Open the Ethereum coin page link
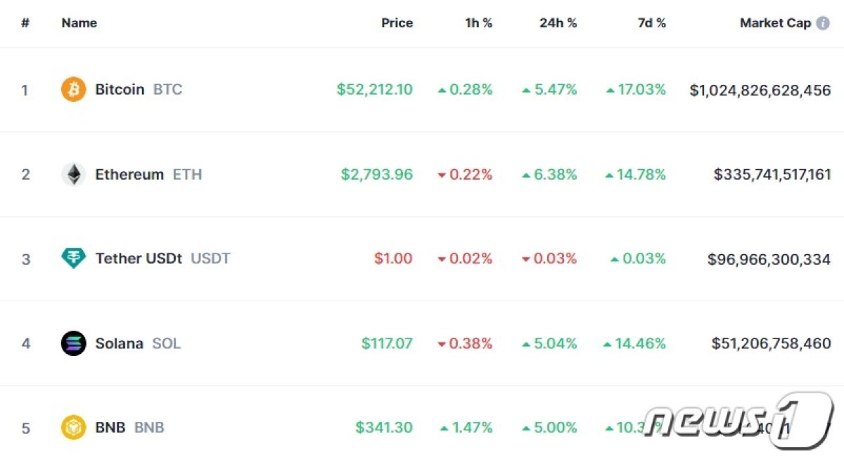This screenshot has height=462, width=844. (x=129, y=174)
